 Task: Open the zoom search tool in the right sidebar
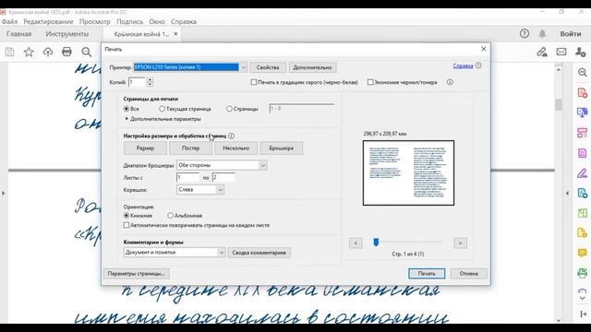tap(583, 73)
